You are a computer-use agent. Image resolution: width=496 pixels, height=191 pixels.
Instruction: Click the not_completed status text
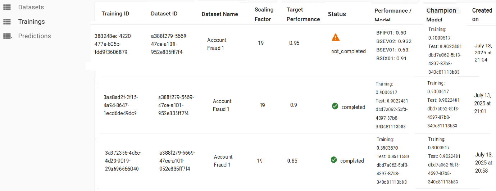click(349, 51)
